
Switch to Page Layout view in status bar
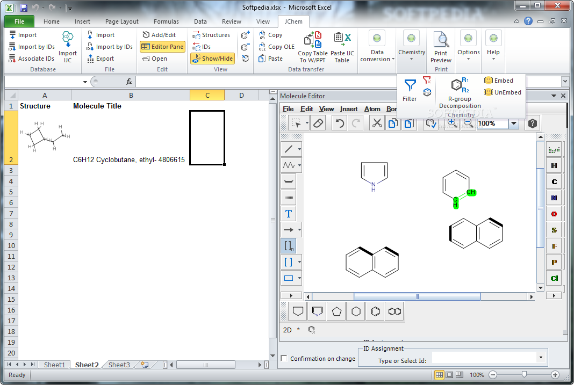(449, 375)
